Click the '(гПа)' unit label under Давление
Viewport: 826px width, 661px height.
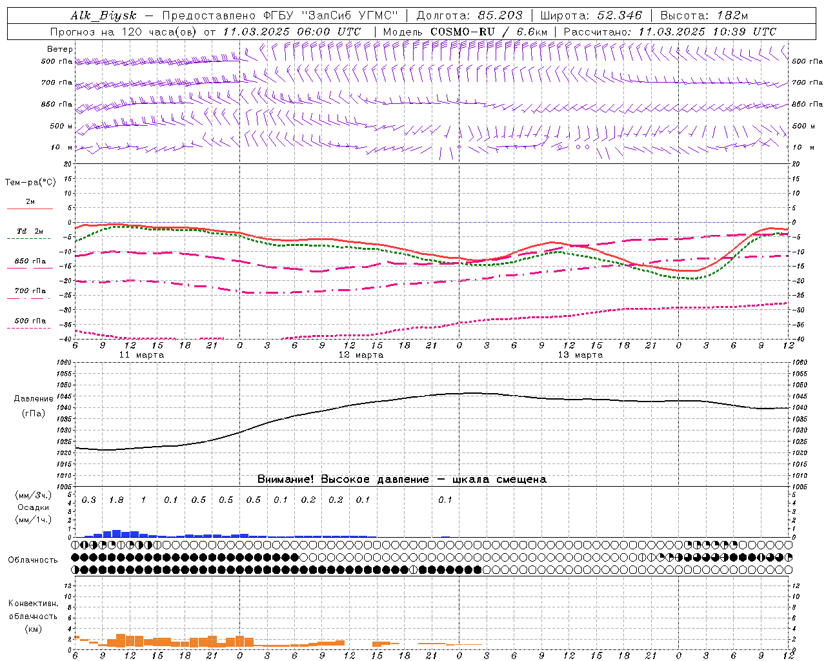[34, 414]
